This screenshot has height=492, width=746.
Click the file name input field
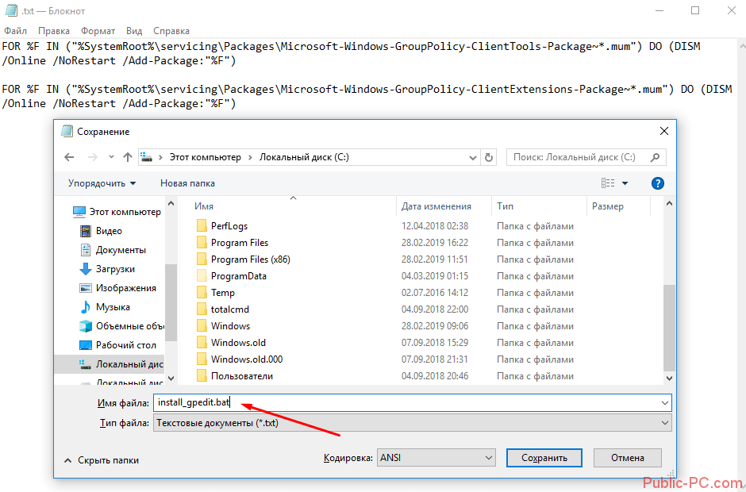405,403
